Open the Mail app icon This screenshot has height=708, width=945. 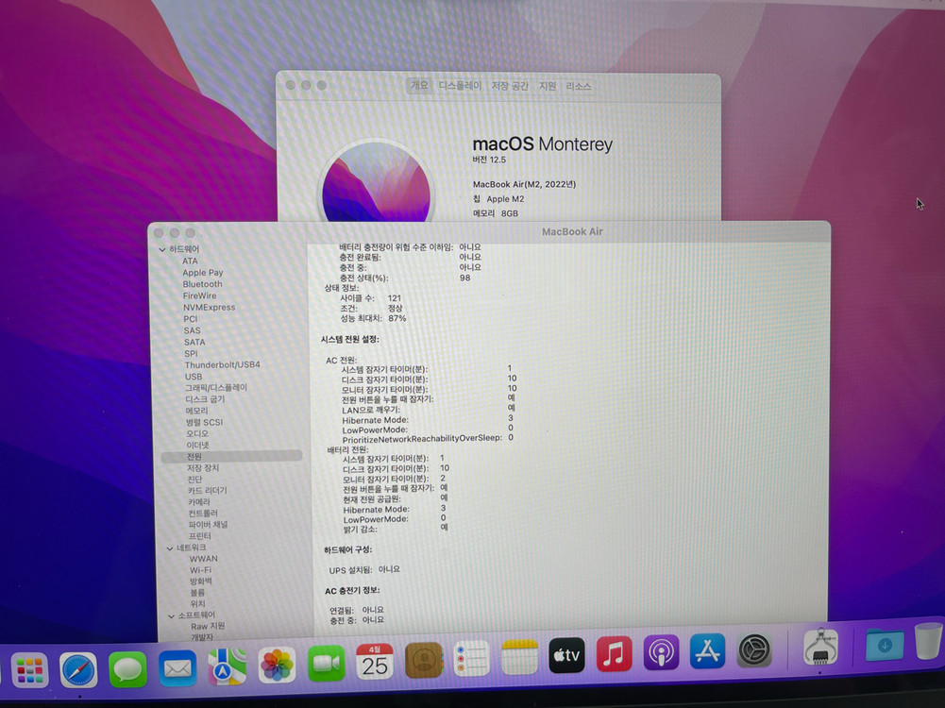pyautogui.click(x=177, y=668)
